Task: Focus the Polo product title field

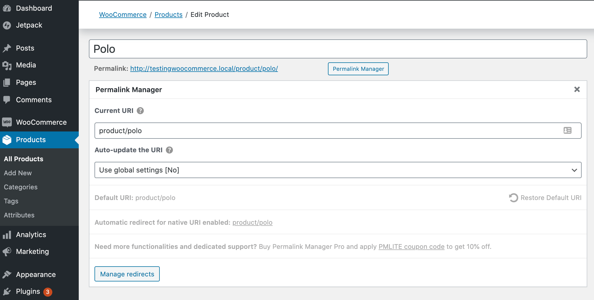Action: point(338,49)
